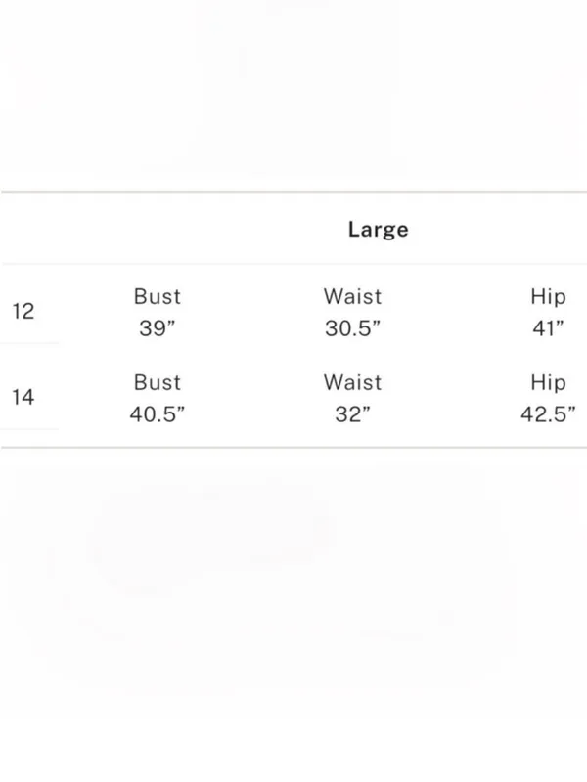Click the 41" hip measurement
This screenshot has height=782, width=587.
(x=548, y=328)
